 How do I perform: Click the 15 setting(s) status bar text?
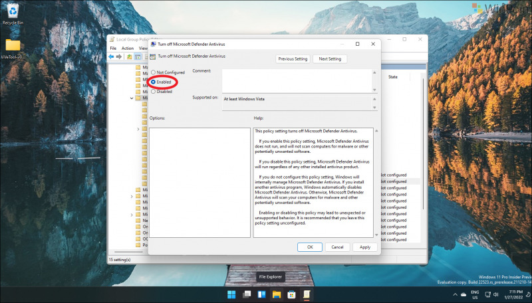coord(120,260)
